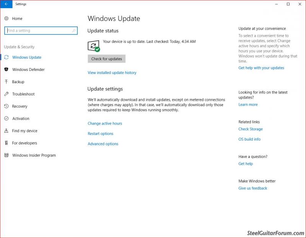Click the 'Have a question?' heading
This screenshot has height=238, width=306.
click(253, 156)
